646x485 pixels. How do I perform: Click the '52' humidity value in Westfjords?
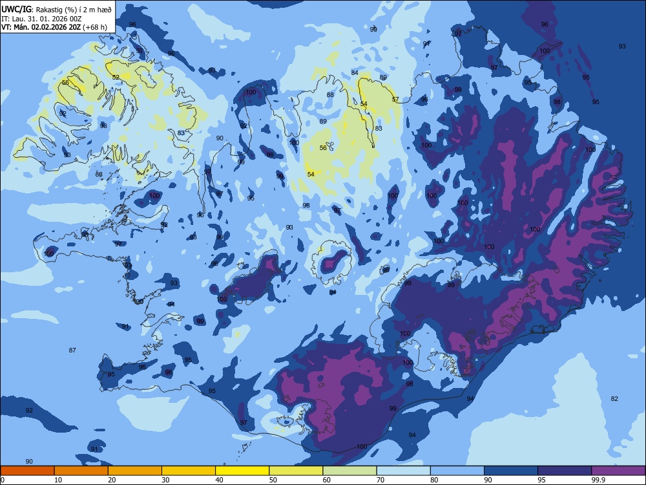tap(116, 77)
